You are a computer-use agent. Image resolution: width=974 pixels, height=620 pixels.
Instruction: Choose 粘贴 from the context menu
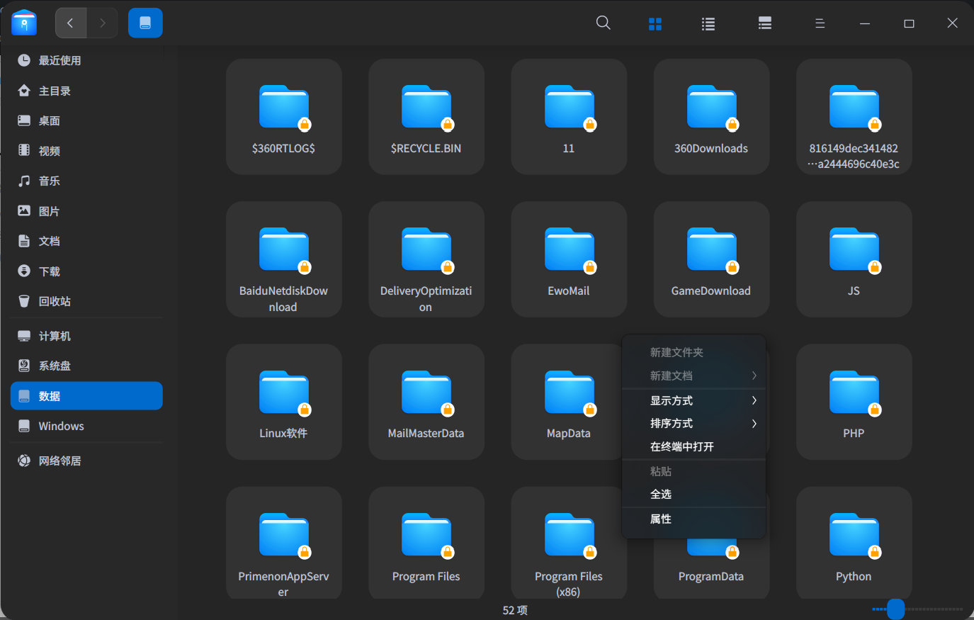(694, 471)
